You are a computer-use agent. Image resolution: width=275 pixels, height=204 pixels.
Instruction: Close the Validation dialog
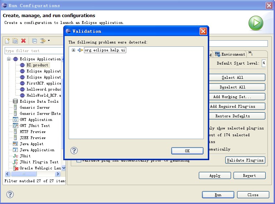click(x=203, y=31)
